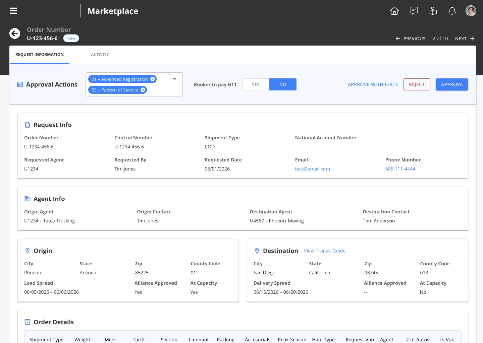Click the APPROVE button
The height and width of the screenshot is (343, 483).
452,84
